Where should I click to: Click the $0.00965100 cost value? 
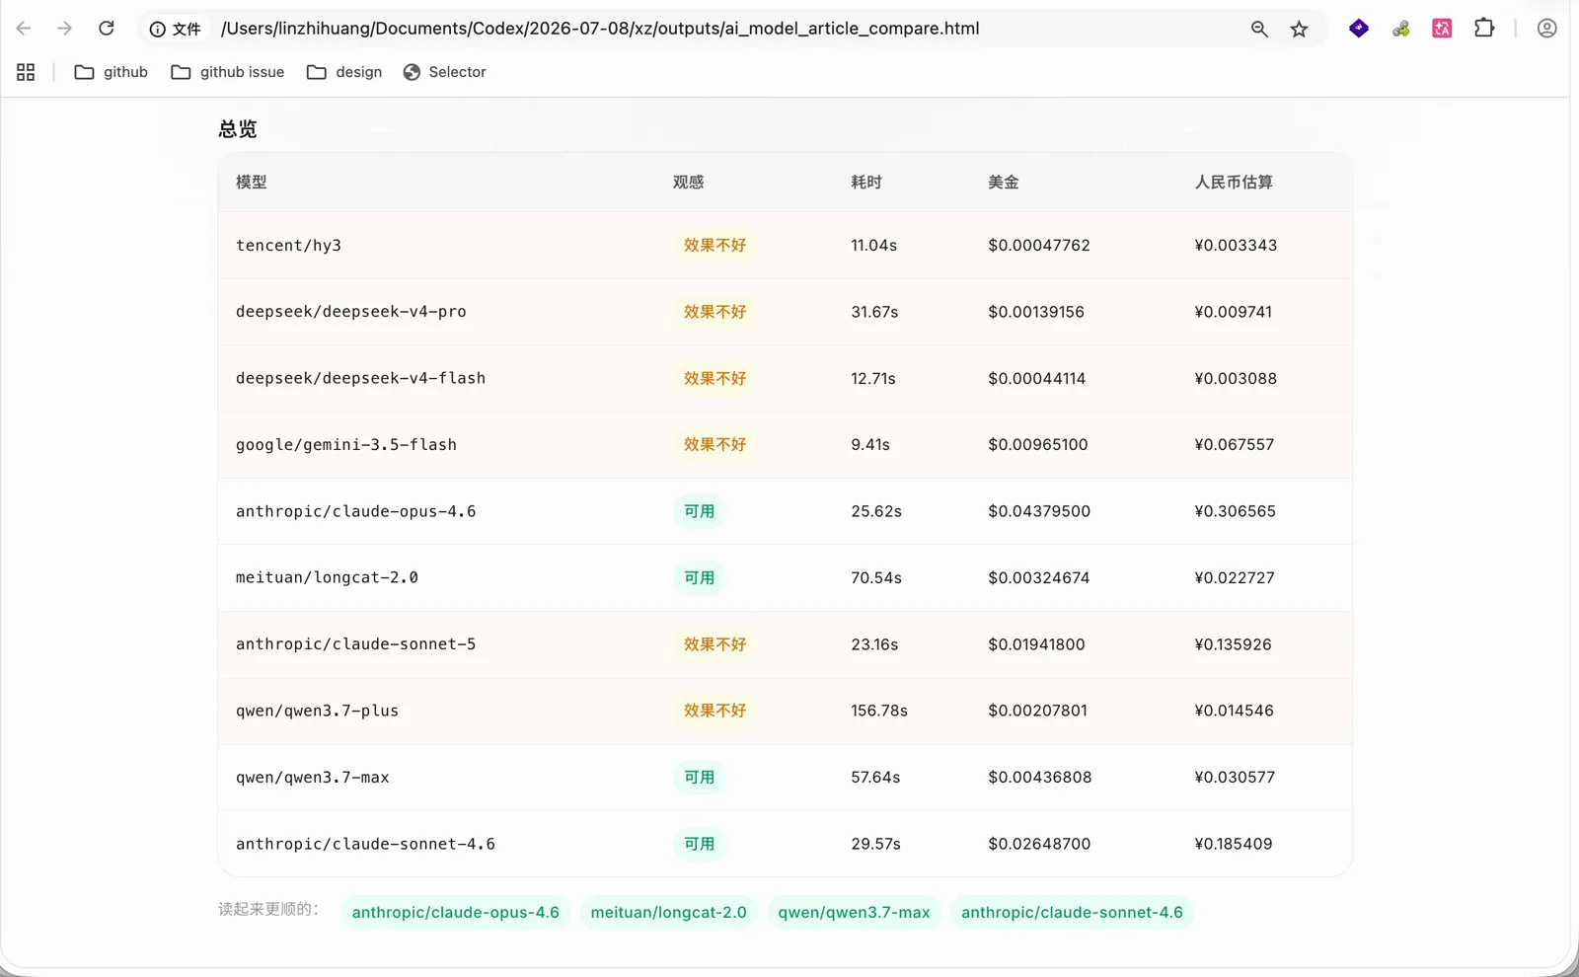(1038, 445)
